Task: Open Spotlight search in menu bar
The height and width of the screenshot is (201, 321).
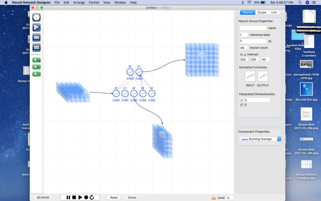Action: pos(300,2)
